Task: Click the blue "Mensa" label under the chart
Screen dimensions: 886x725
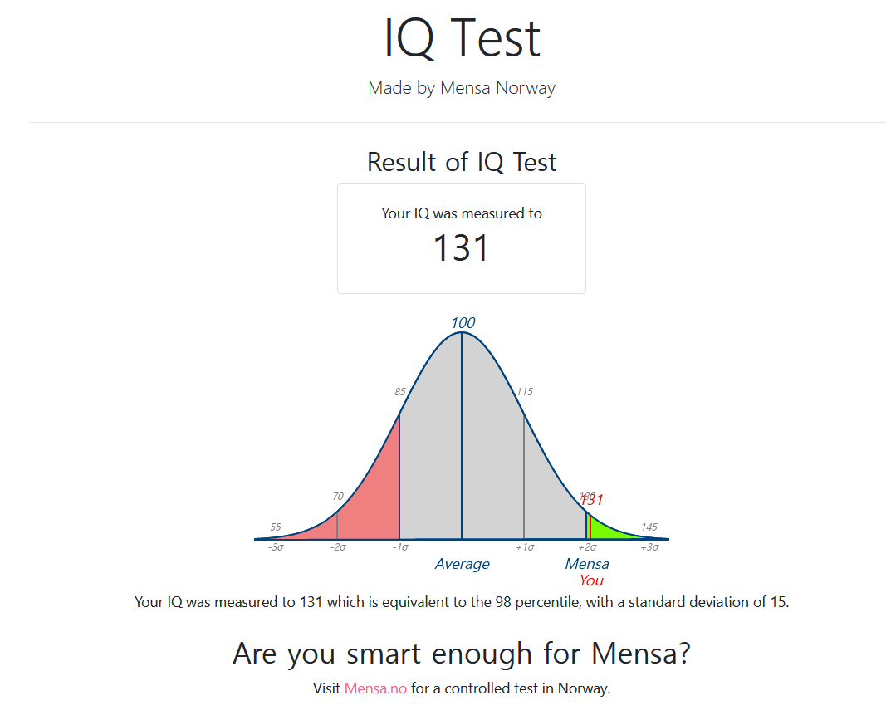Action: 586,565
